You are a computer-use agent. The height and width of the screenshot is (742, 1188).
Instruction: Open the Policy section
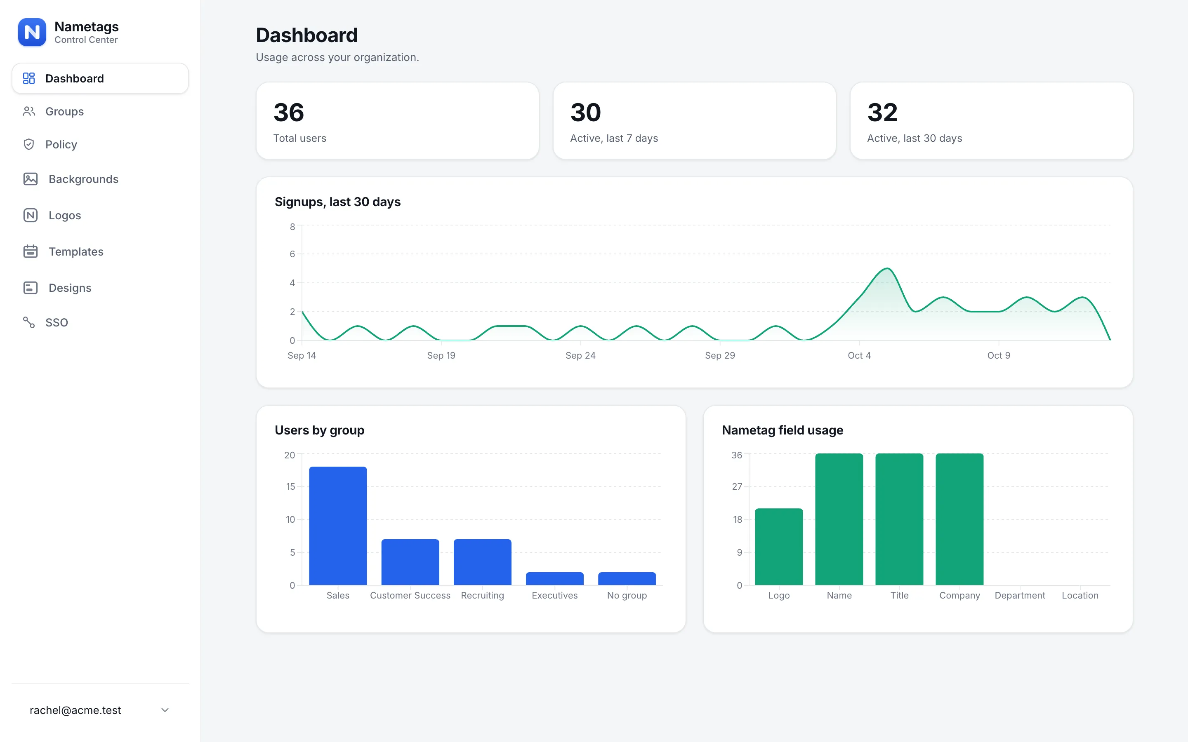click(x=100, y=144)
